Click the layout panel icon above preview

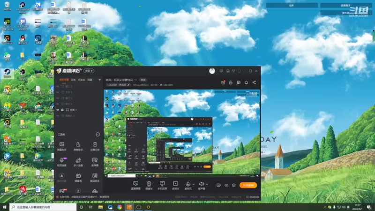click(239, 83)
